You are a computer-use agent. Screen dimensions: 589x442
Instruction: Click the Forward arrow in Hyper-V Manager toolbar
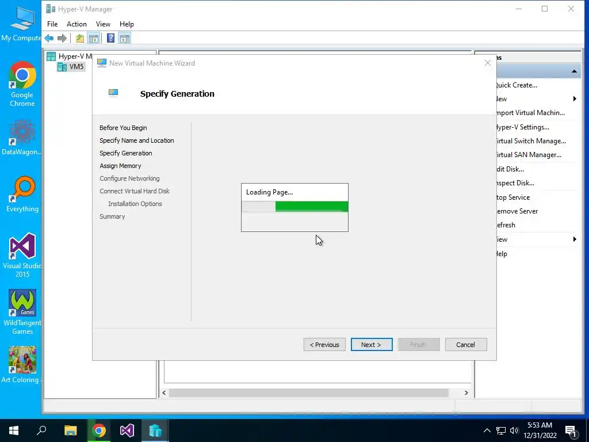click(x=62, y=38)
